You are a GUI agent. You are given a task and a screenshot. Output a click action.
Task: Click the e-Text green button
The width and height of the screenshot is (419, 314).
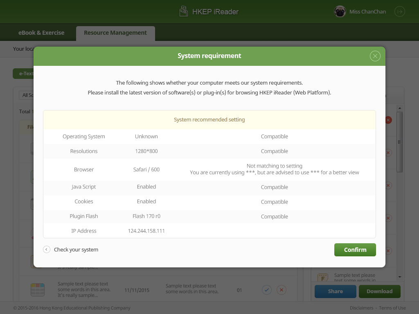(23, 74)
